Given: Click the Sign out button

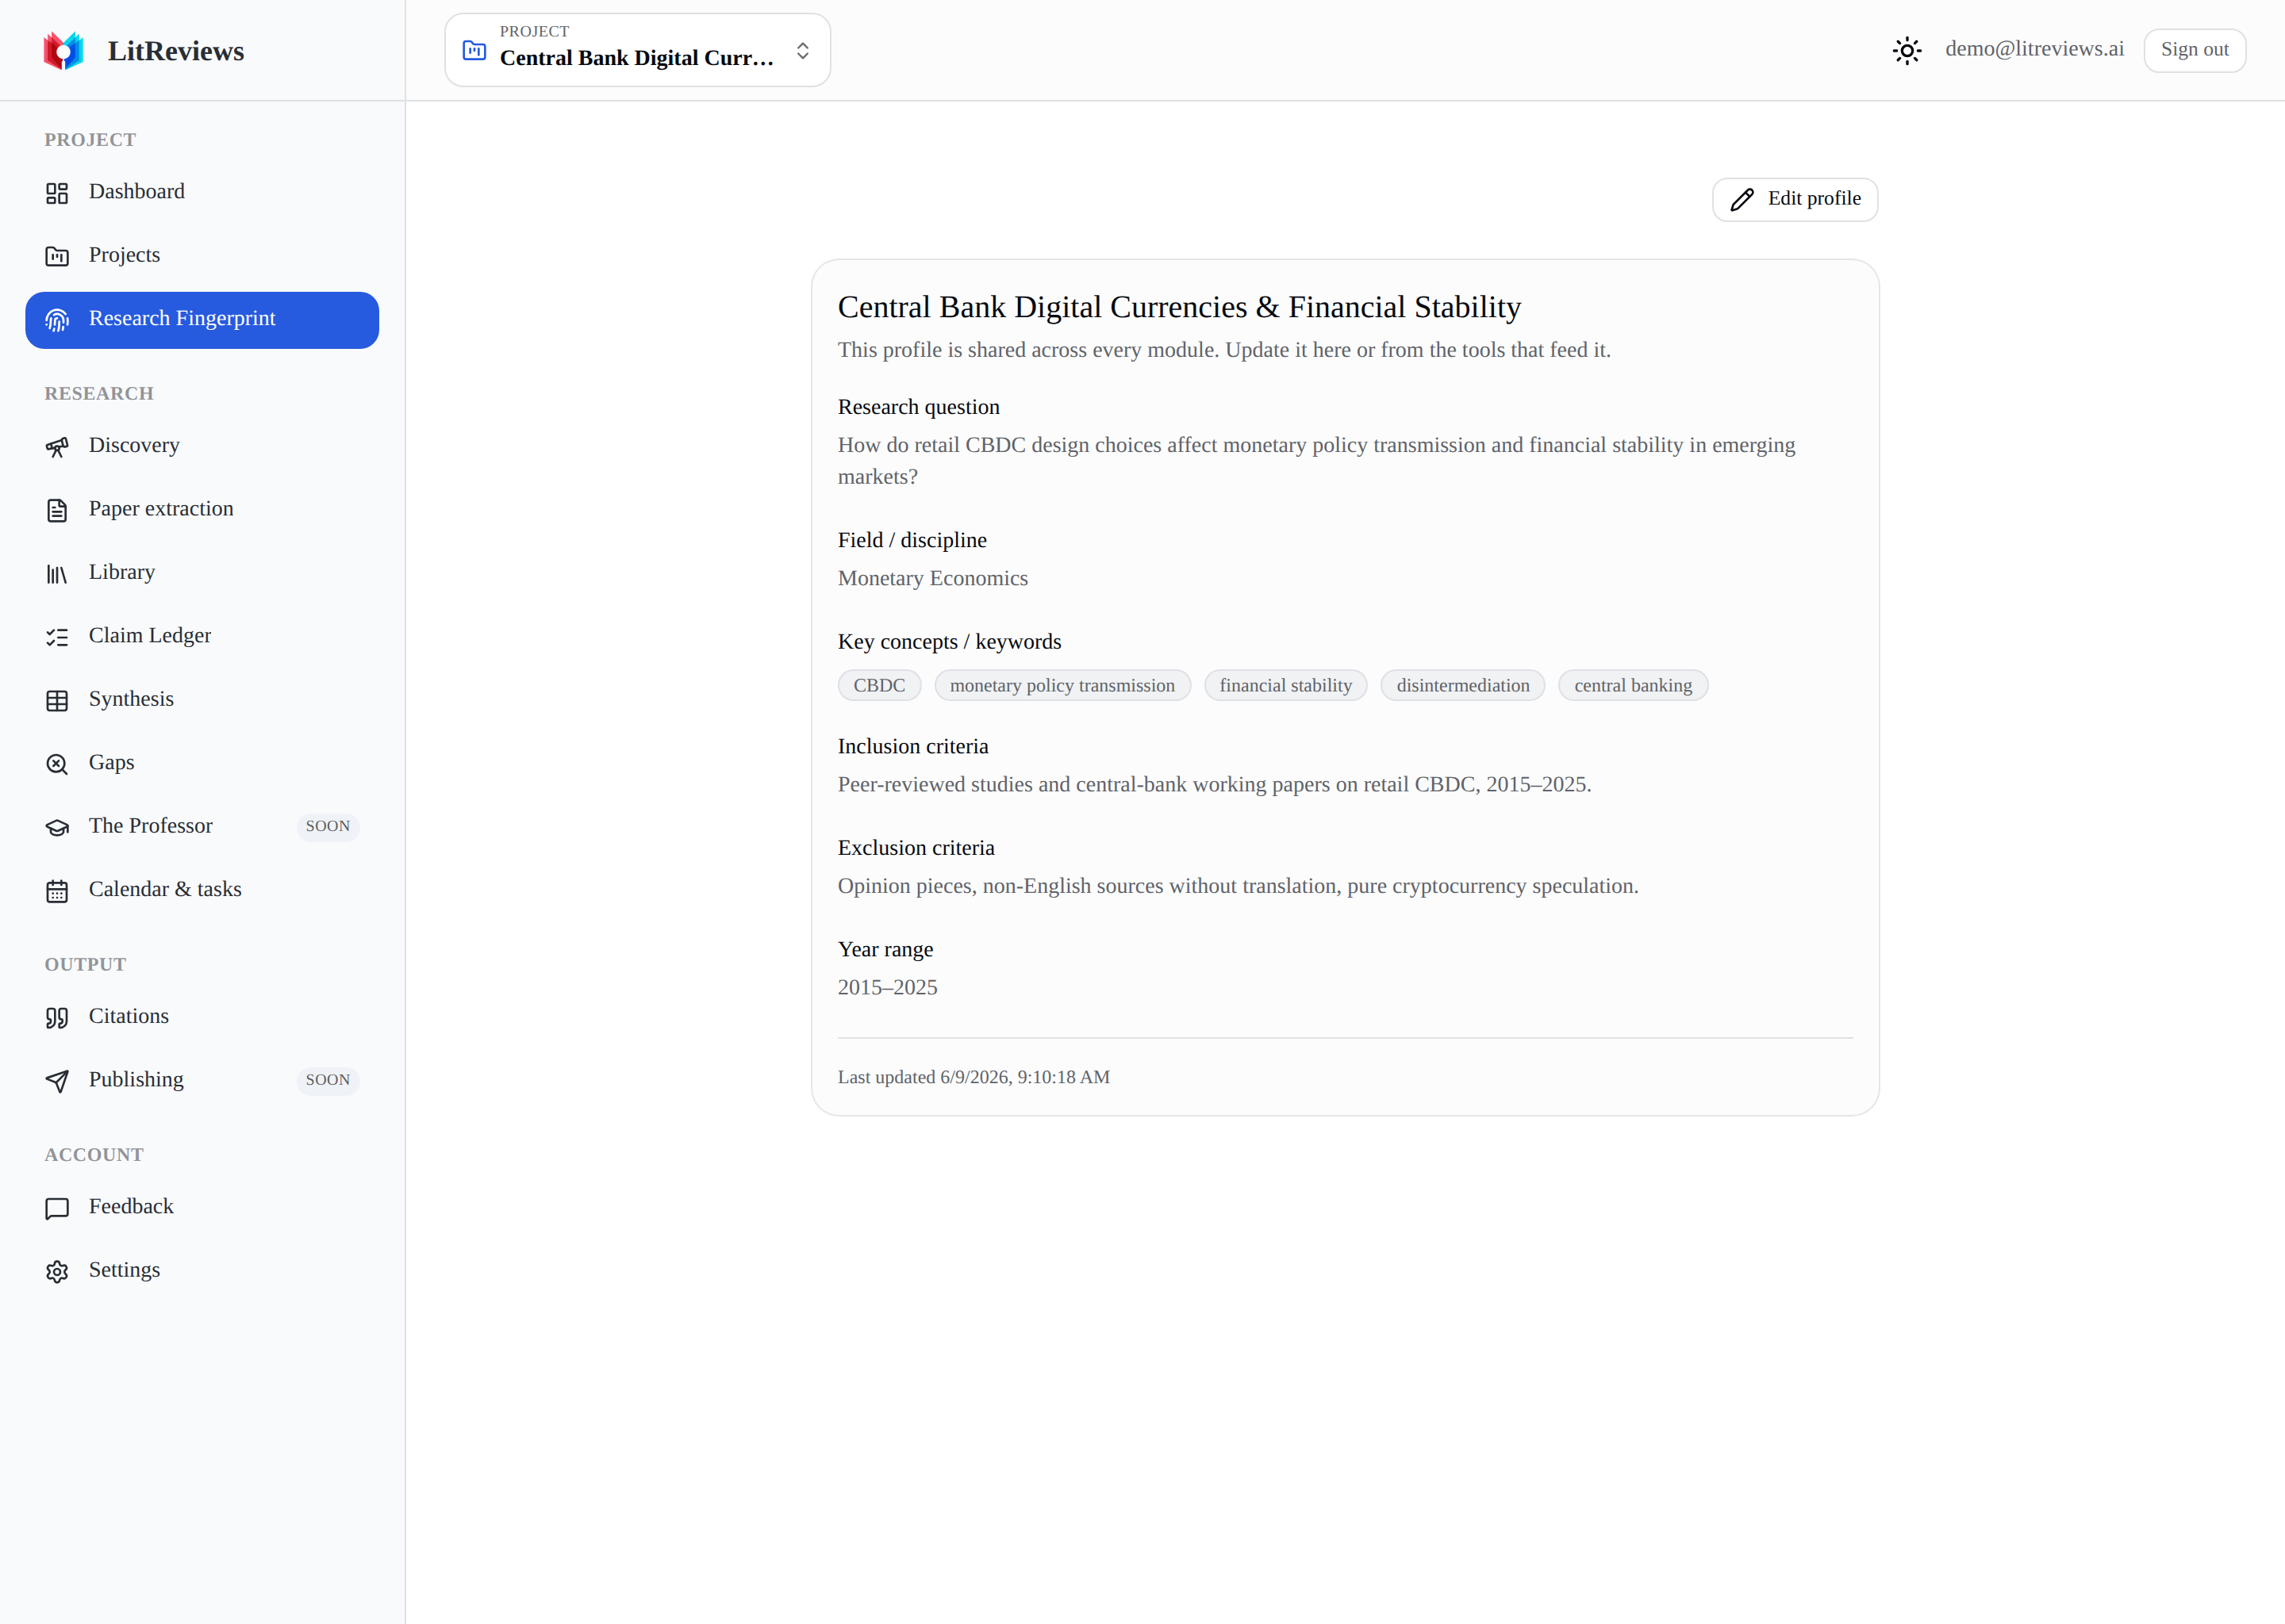Looking at the screenshot, I should pos(2194,50).
